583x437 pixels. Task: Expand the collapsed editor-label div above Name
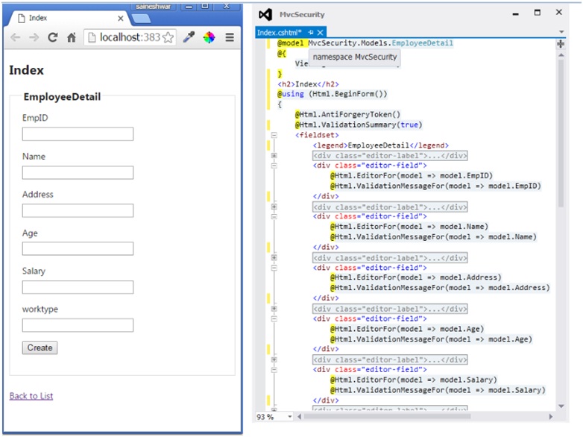pos(274,207)
